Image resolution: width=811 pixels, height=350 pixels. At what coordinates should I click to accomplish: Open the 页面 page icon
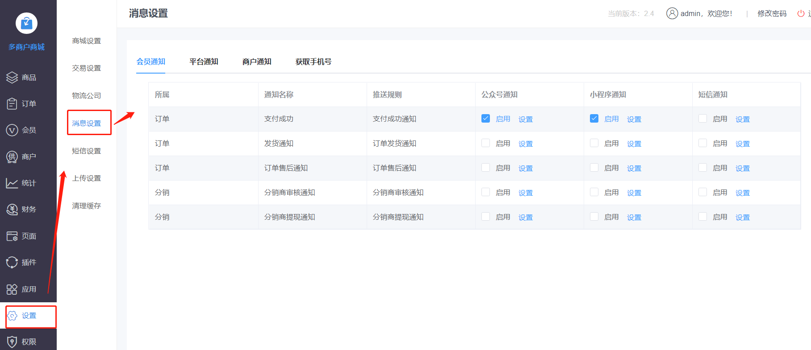tap(12, 236)
